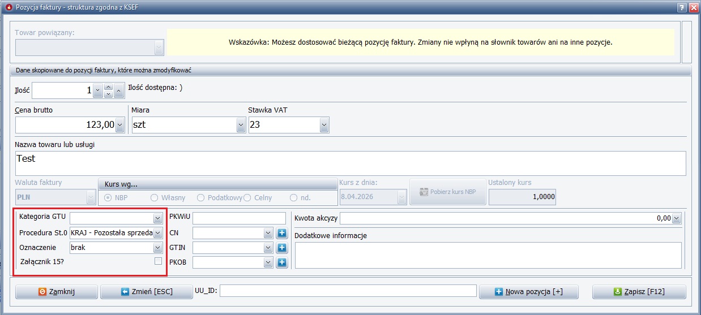701x315 pixels.
Task: Open the Stawka VAT dropdown
Action: coord(324,125)
